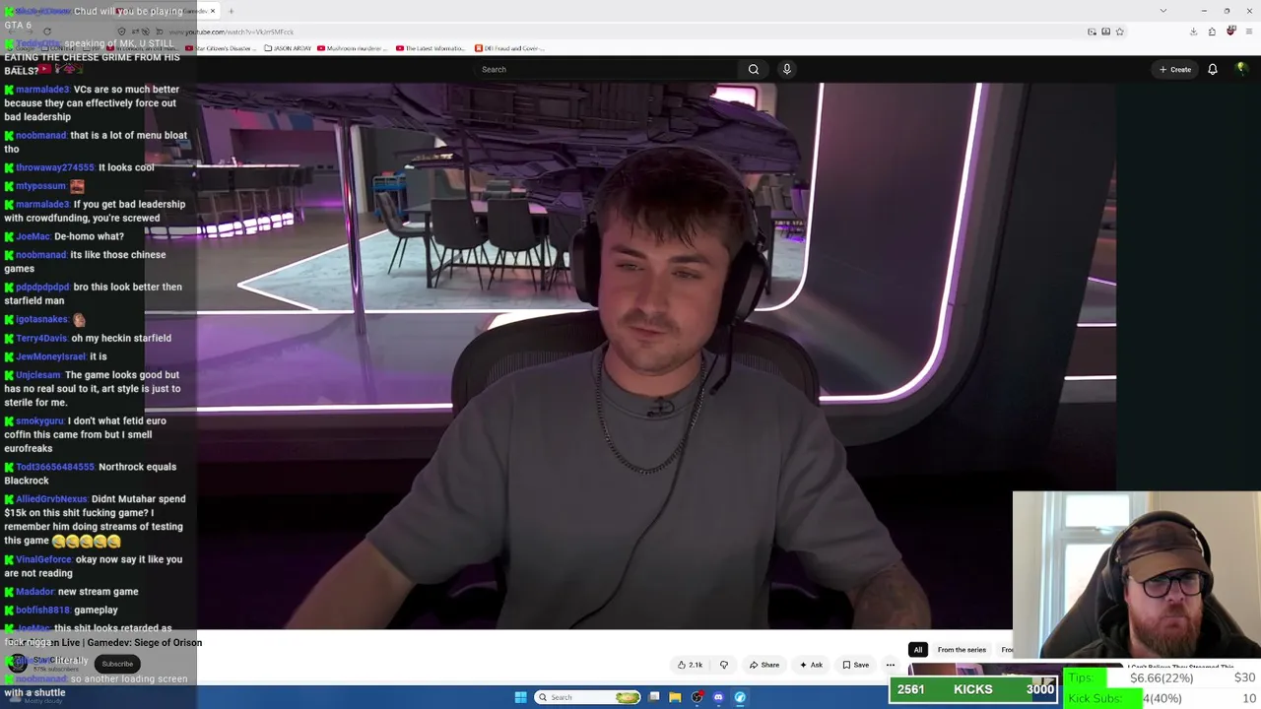1261x709 pixels.
Task: Open the Windows Start menu
Action: 520,697
